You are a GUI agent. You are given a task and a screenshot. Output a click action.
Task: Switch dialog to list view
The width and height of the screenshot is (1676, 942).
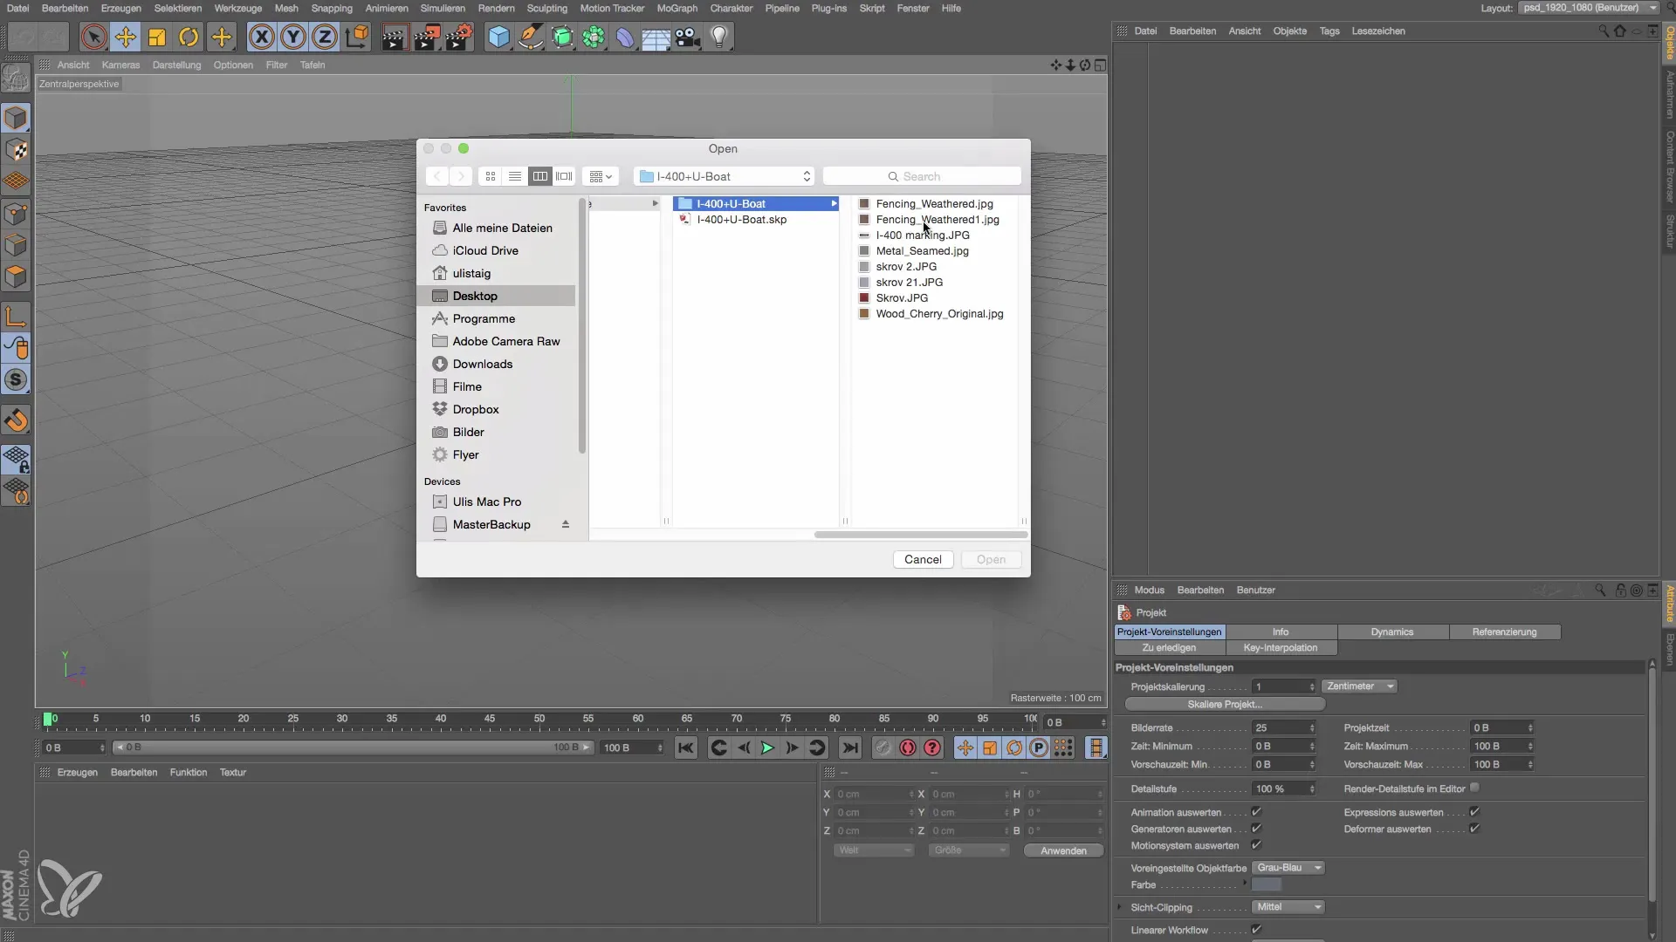515,176
